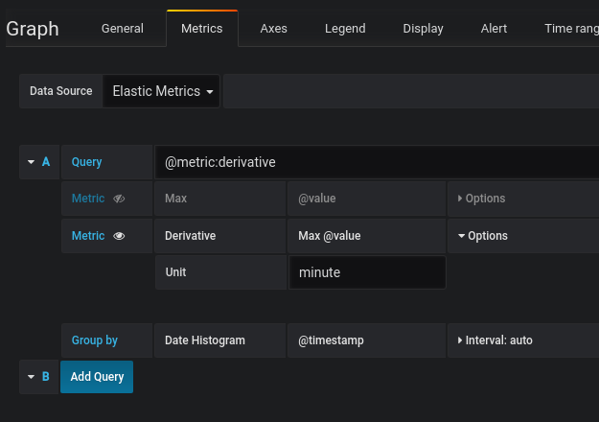Toggle visibility of hidden Max metric
The width and height of the screenshot is (599, 422).
(120, 199)
